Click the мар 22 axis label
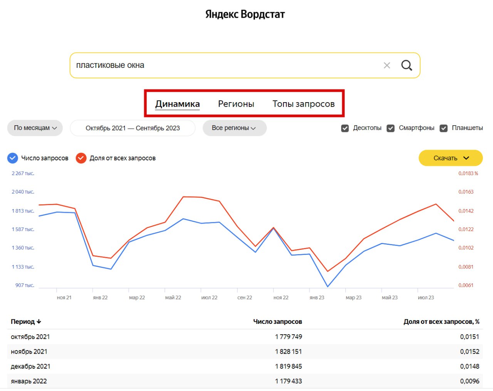Image resolution: width=493 pixels, height=391 pixels. point(137,298)
